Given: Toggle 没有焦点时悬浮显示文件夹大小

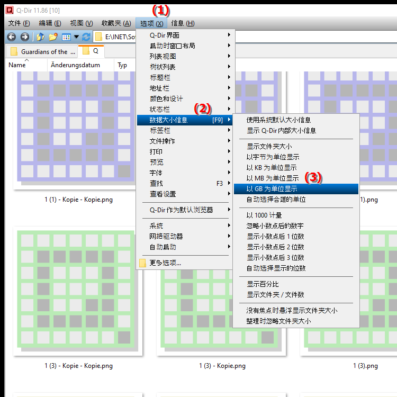Looking at the screenshot, I should pyautogui.click(x=296, y=311).
